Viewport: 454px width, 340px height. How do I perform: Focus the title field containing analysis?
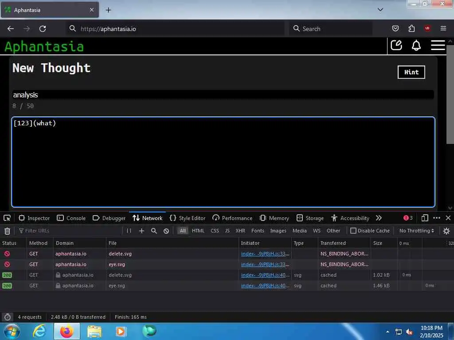tap(223, 95)
